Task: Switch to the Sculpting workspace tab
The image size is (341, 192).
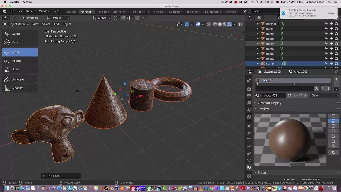Action: [103, 12]
